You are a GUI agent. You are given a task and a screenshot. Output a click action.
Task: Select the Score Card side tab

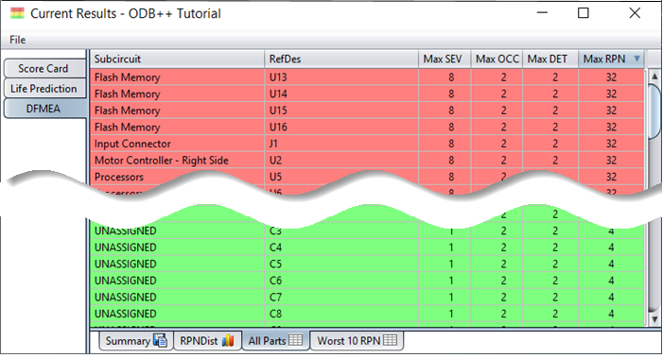(x=44, y=68)
